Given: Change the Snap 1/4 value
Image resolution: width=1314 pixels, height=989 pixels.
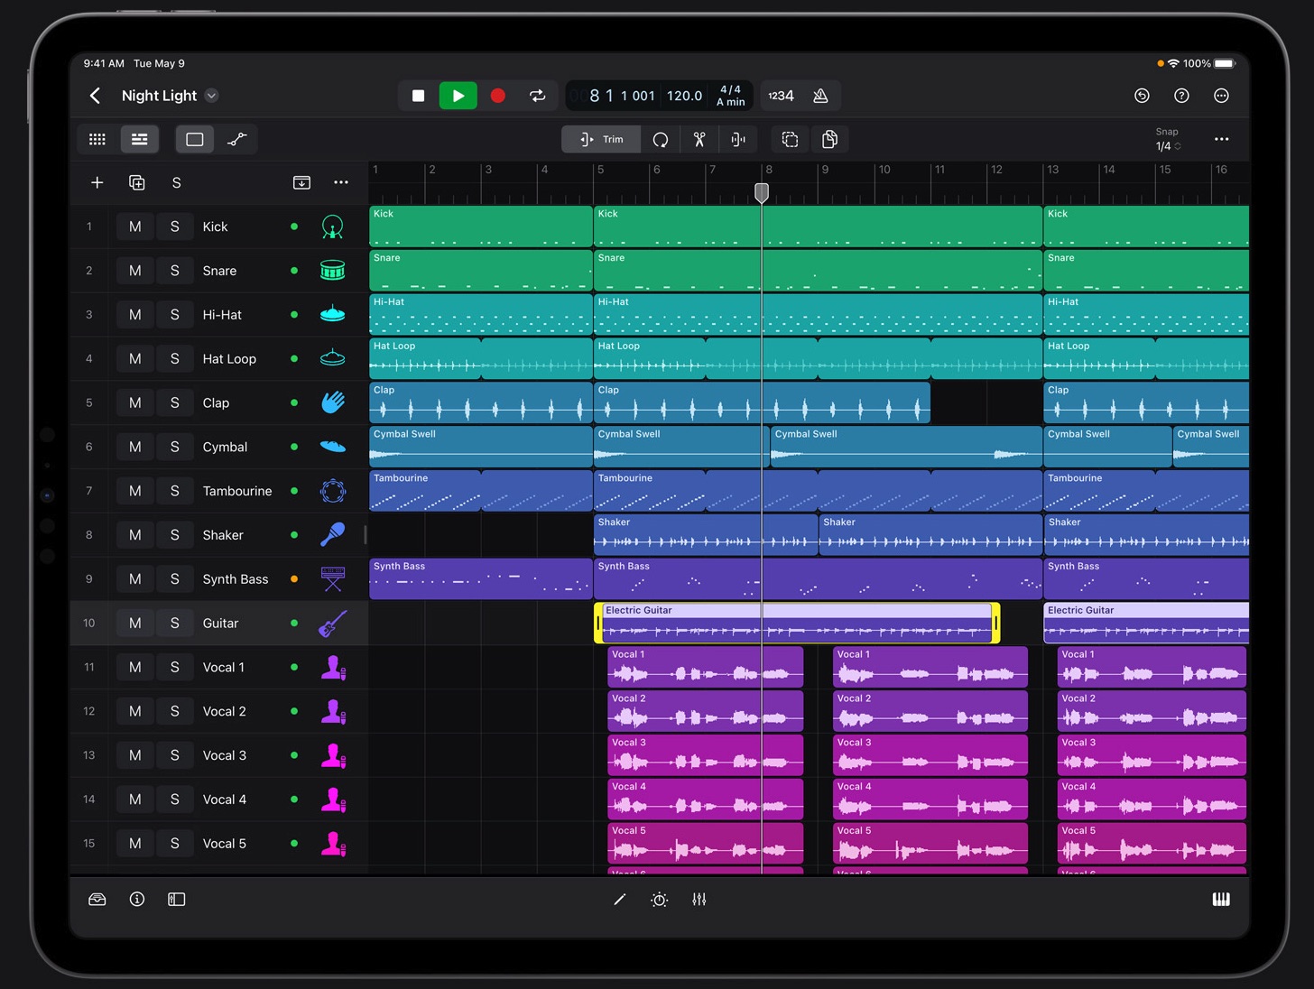Looking at the screenshot, I should pos(1168,146).
